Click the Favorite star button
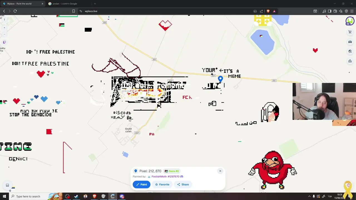356x200 pixels. [x=162, y=184]
